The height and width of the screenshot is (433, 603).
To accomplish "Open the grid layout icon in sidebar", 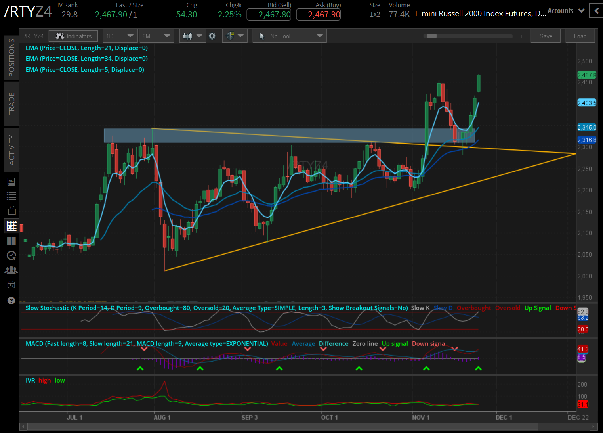I will [11, 241].
